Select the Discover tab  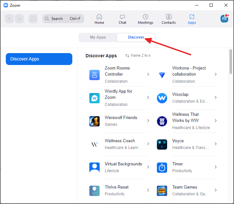click(x=136, y=37)
